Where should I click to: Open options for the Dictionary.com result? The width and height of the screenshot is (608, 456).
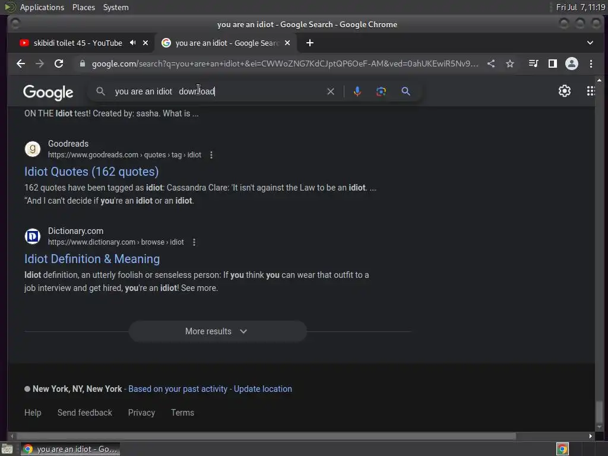[x=194, y=242]
